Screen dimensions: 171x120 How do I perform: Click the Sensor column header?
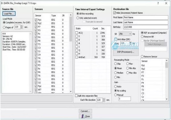coord(38,15)
